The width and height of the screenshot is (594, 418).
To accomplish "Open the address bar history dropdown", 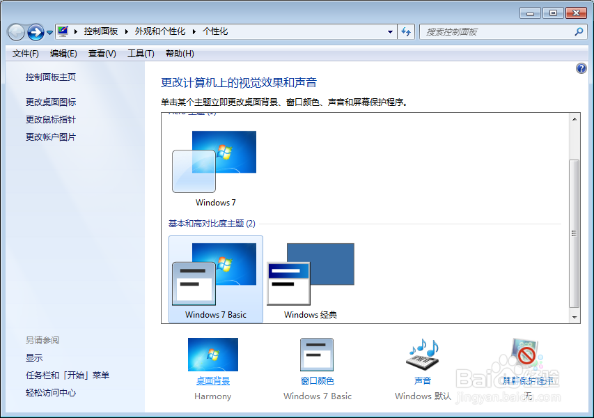I will click(390, 32).
